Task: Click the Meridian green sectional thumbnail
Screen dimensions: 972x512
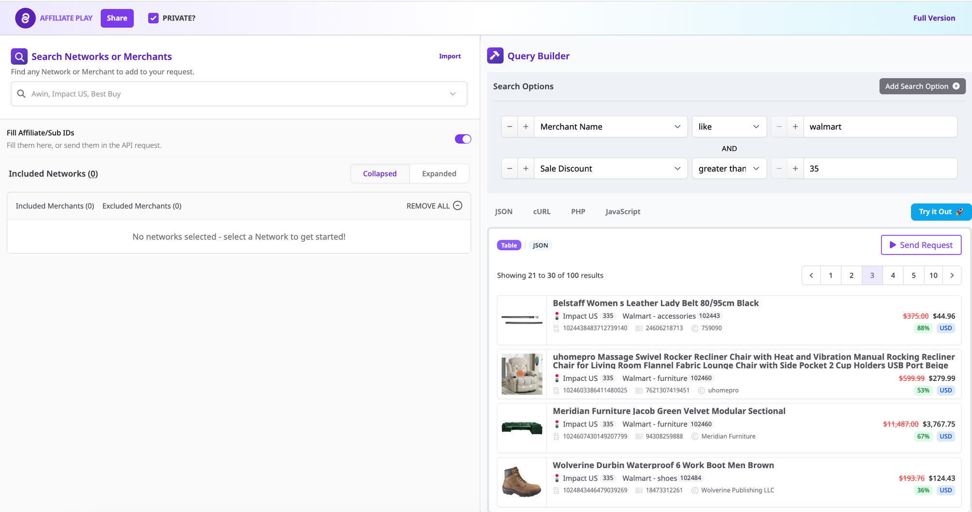Action: (x=522, y=428)
